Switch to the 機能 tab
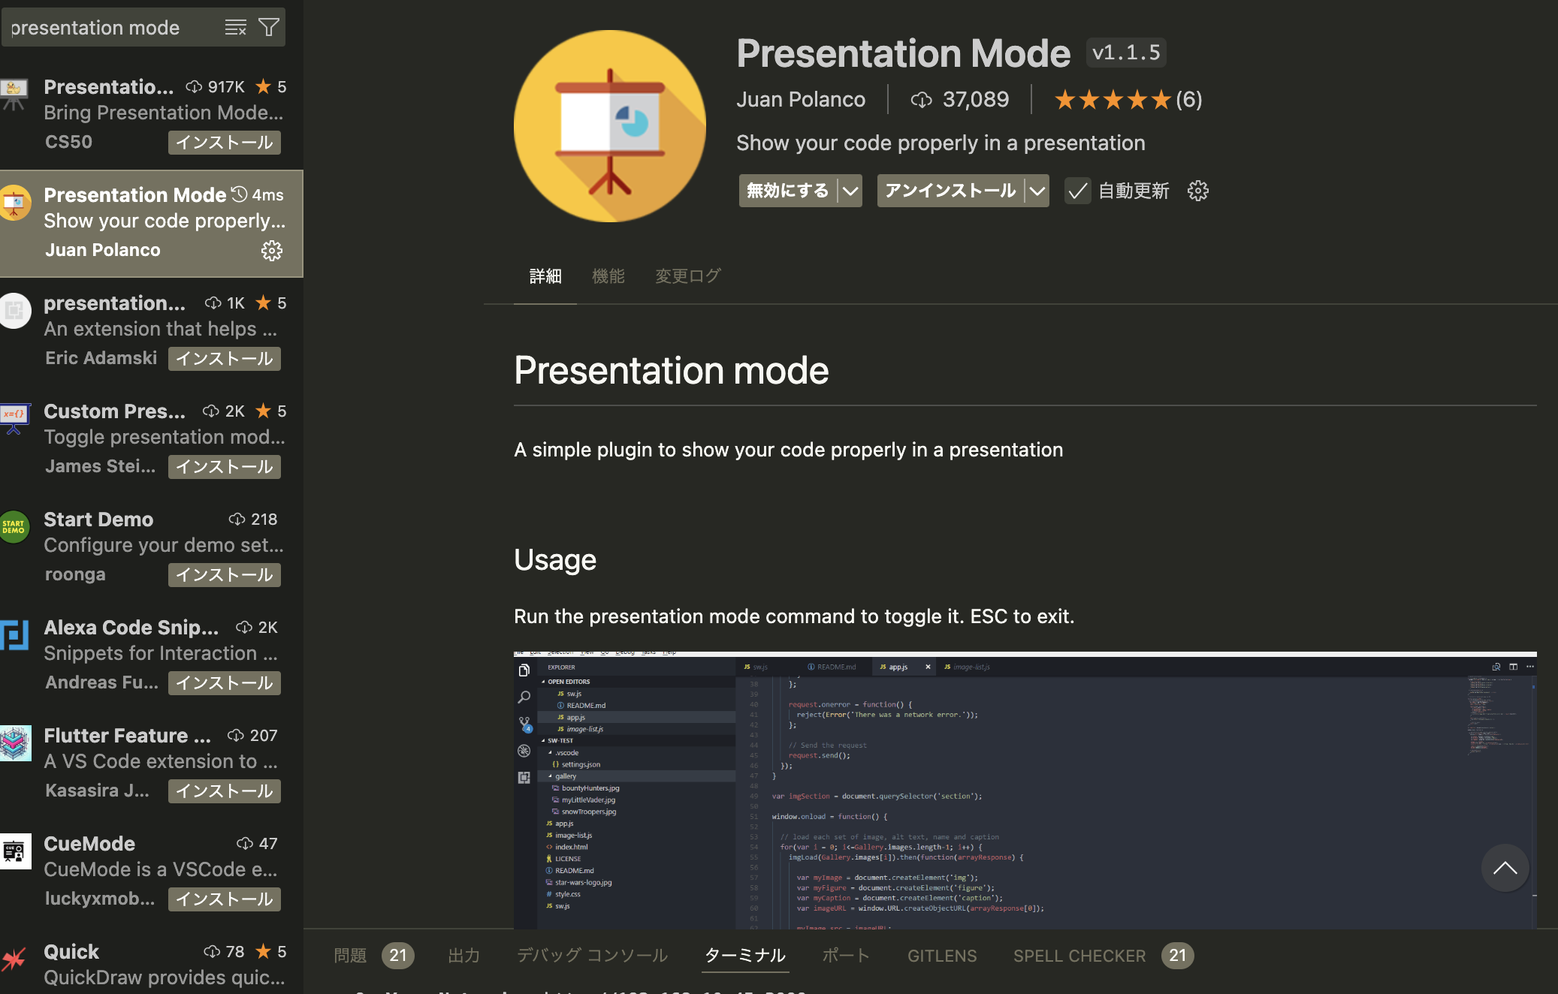Image resolution: width=1558 pixels, height=994 pixels. point(608,276)
